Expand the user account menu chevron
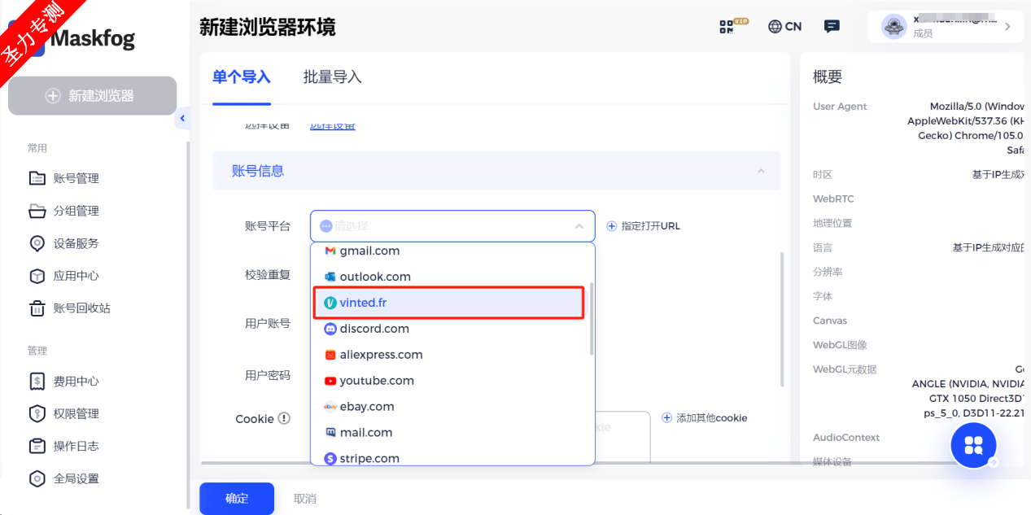 tap(1007, 27)
